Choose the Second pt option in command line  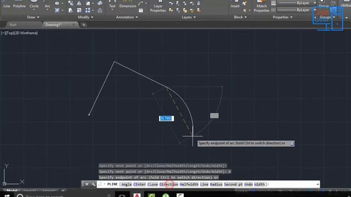point(233,184)
